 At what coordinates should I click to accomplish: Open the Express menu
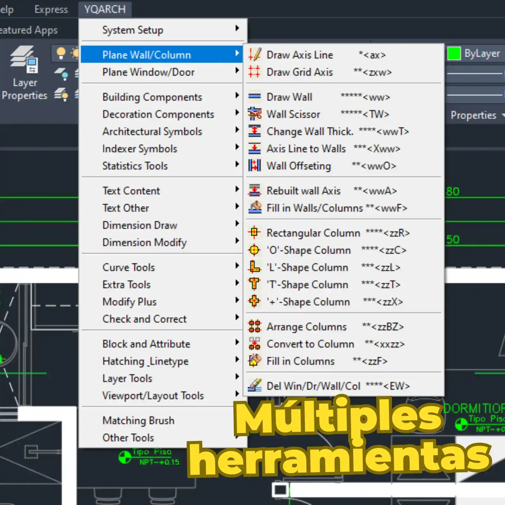pos(51,9)
